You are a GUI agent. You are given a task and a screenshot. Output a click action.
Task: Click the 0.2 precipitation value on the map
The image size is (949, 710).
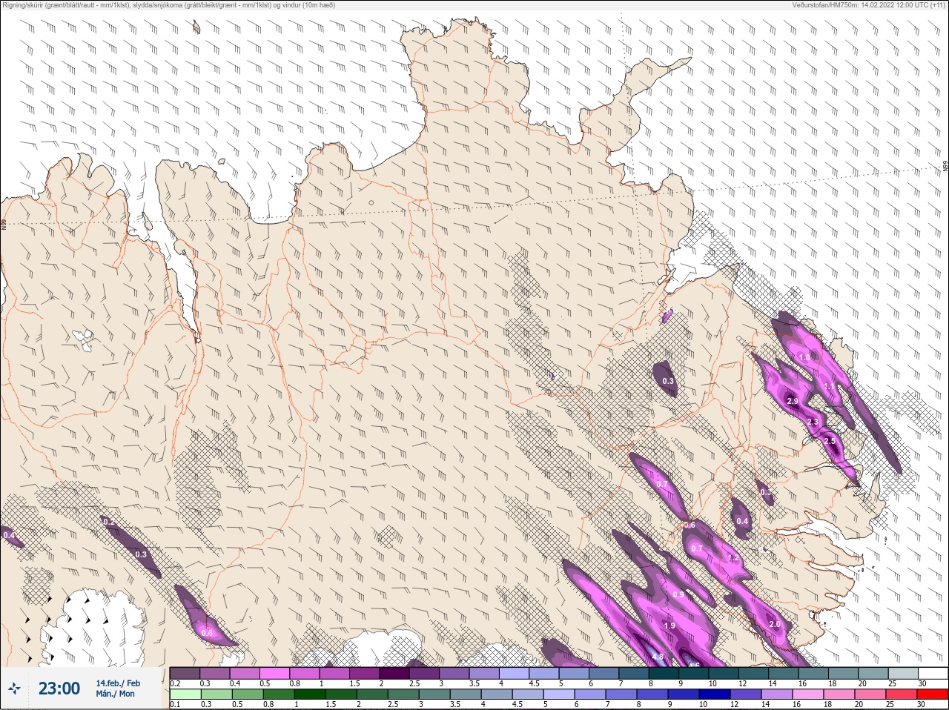[109, 522]
